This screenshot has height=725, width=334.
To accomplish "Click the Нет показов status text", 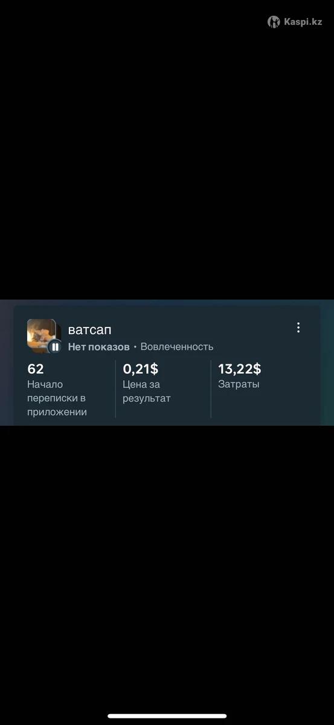I will click(x=98, y=347).
